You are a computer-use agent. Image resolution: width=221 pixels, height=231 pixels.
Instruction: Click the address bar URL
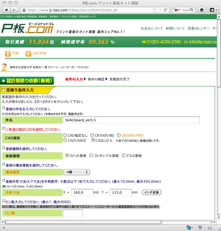(72, 10)
